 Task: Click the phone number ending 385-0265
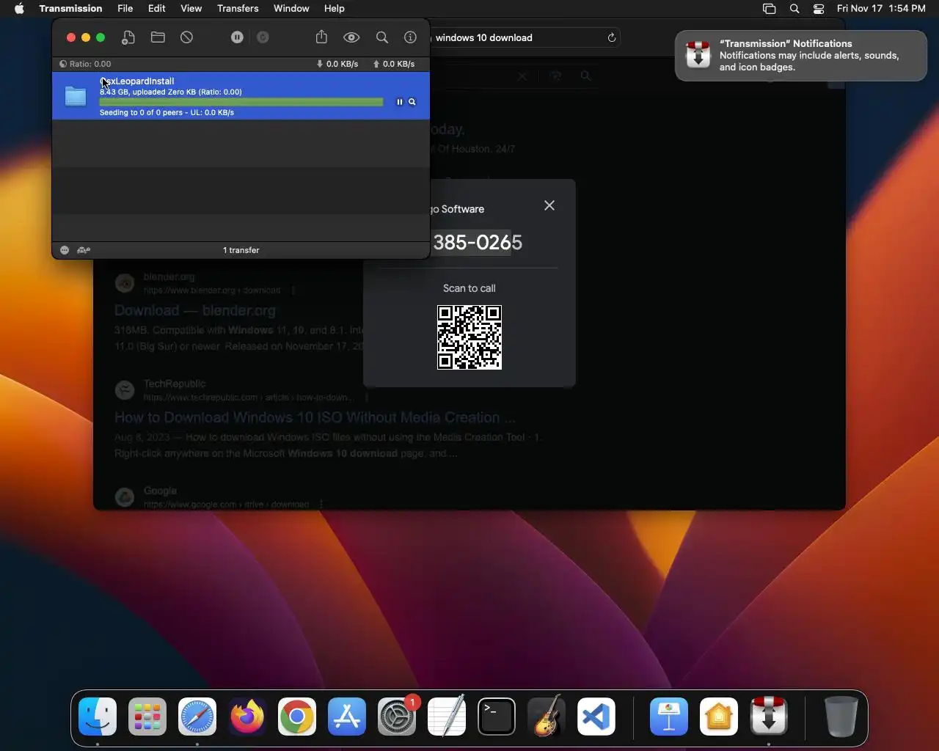tap(478, 242)
